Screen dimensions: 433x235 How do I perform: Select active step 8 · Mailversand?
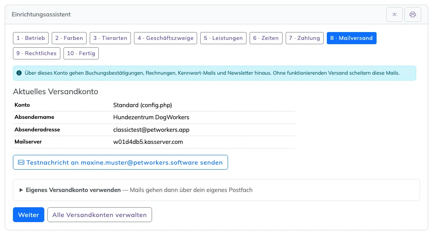(x=351, y=38)
